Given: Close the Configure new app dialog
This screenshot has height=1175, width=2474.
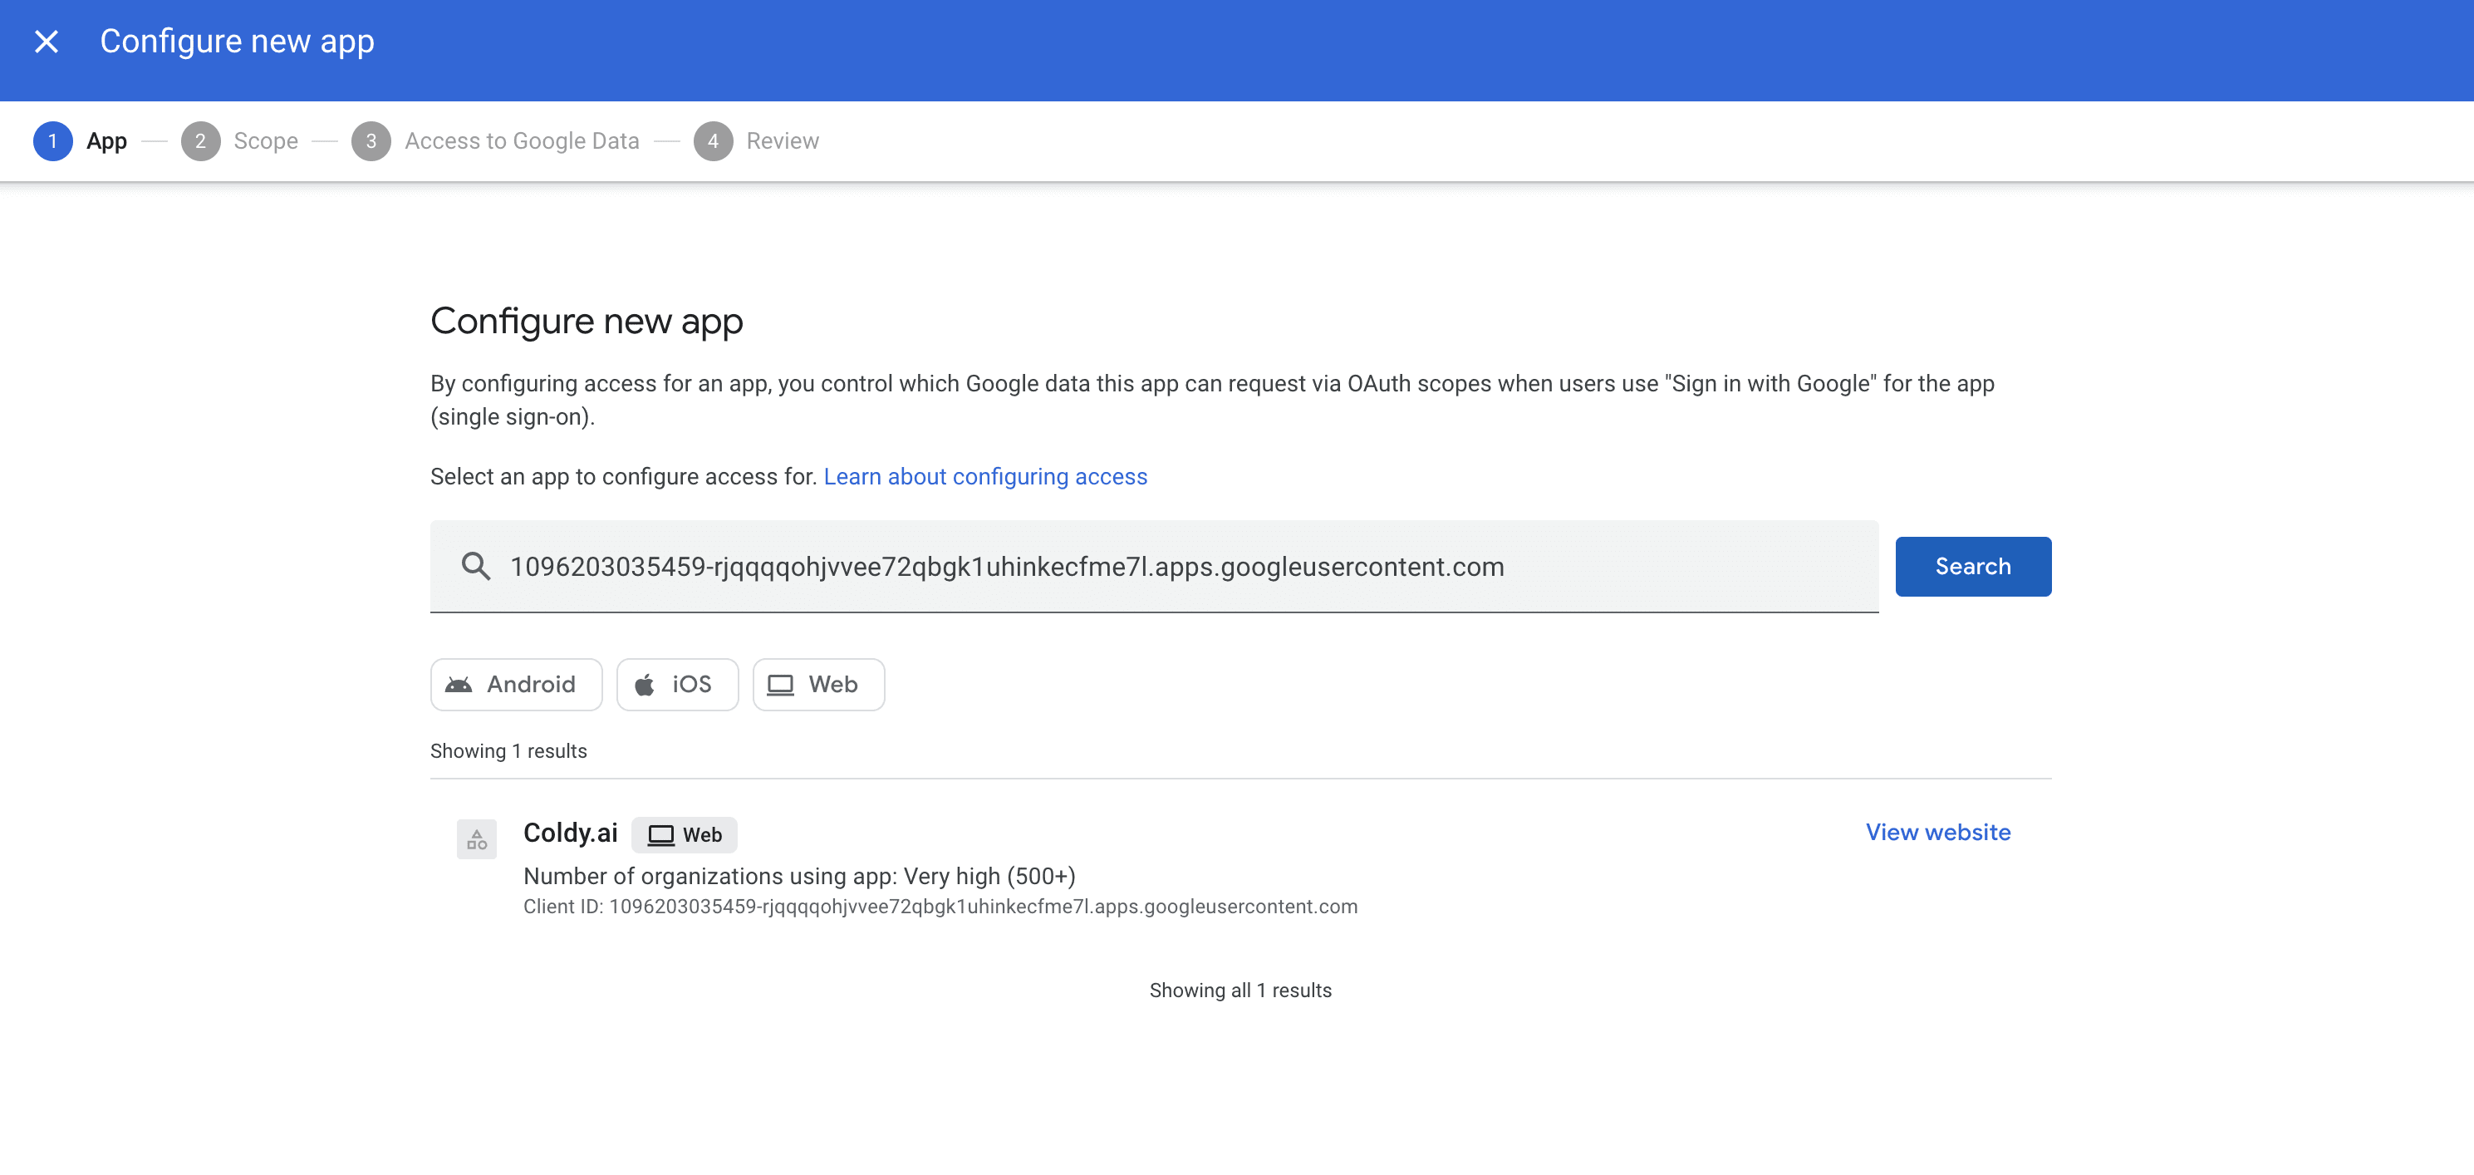Looking at the screenshot, I should tap(46, 42).
